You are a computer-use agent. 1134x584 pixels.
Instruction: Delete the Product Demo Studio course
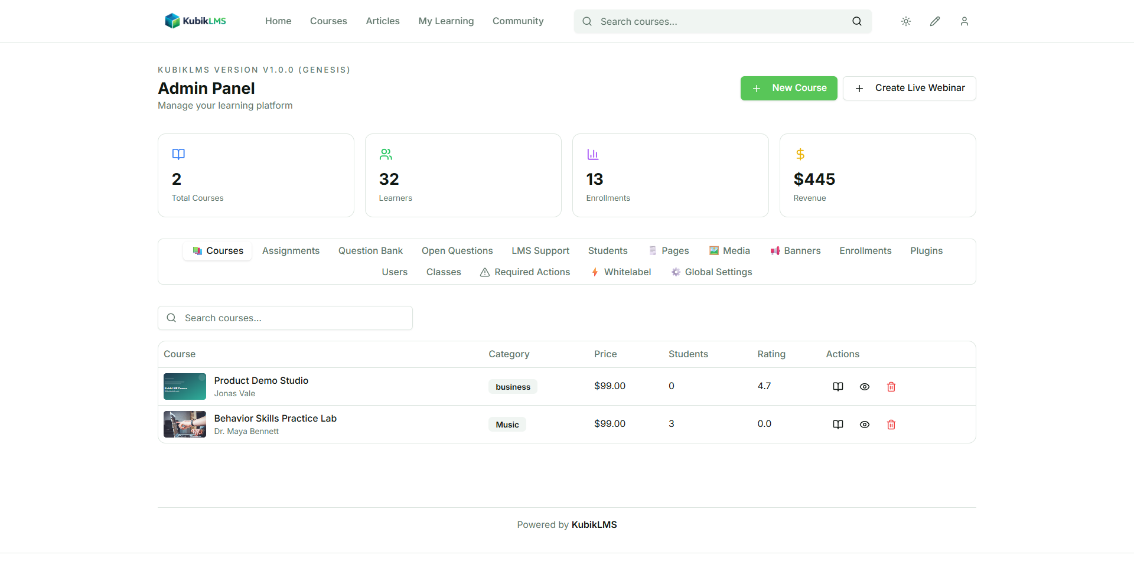pos(891,387)
